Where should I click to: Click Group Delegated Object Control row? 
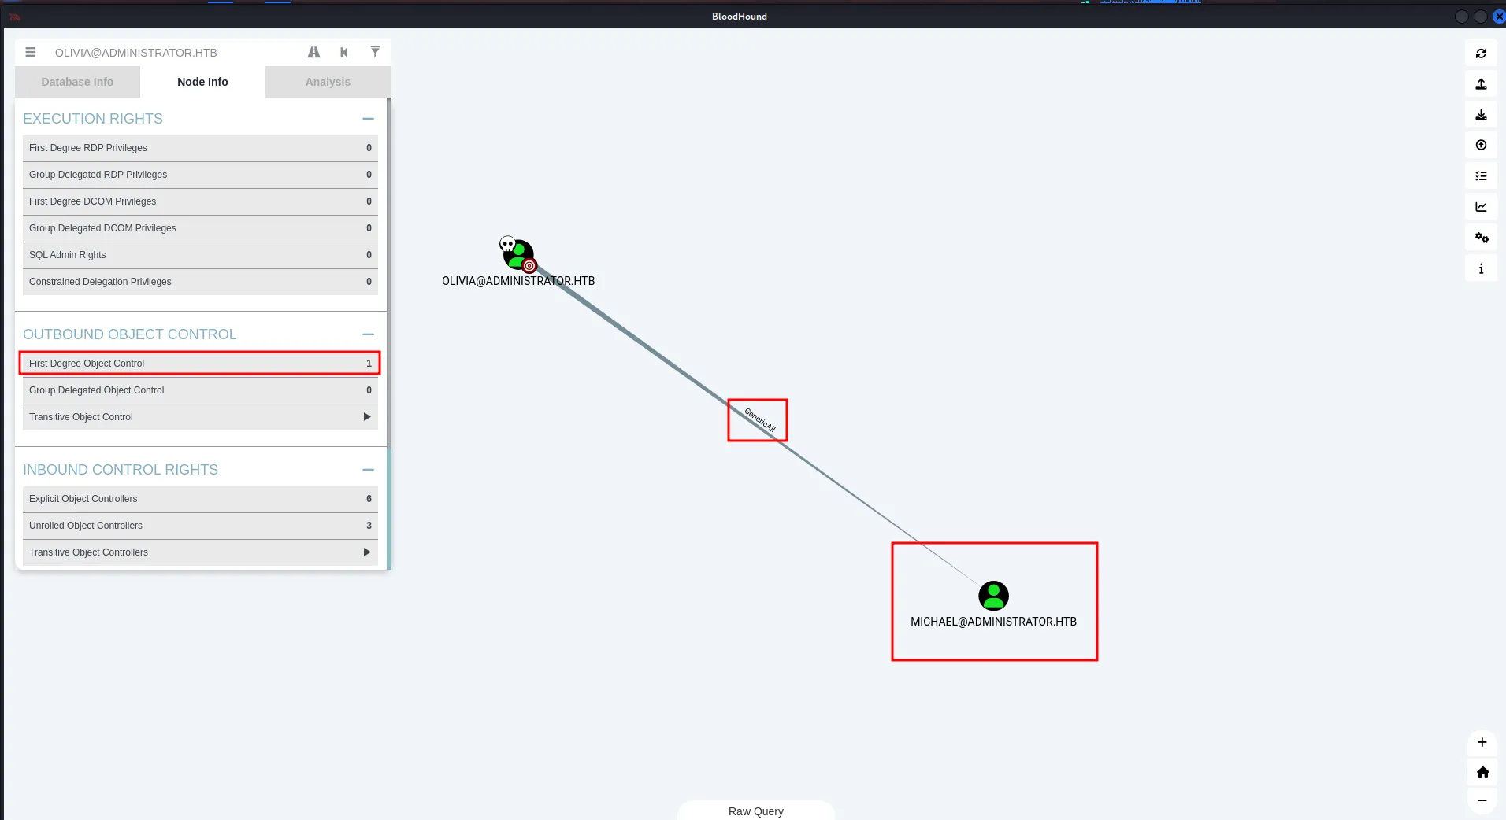(x=200, y=390)
